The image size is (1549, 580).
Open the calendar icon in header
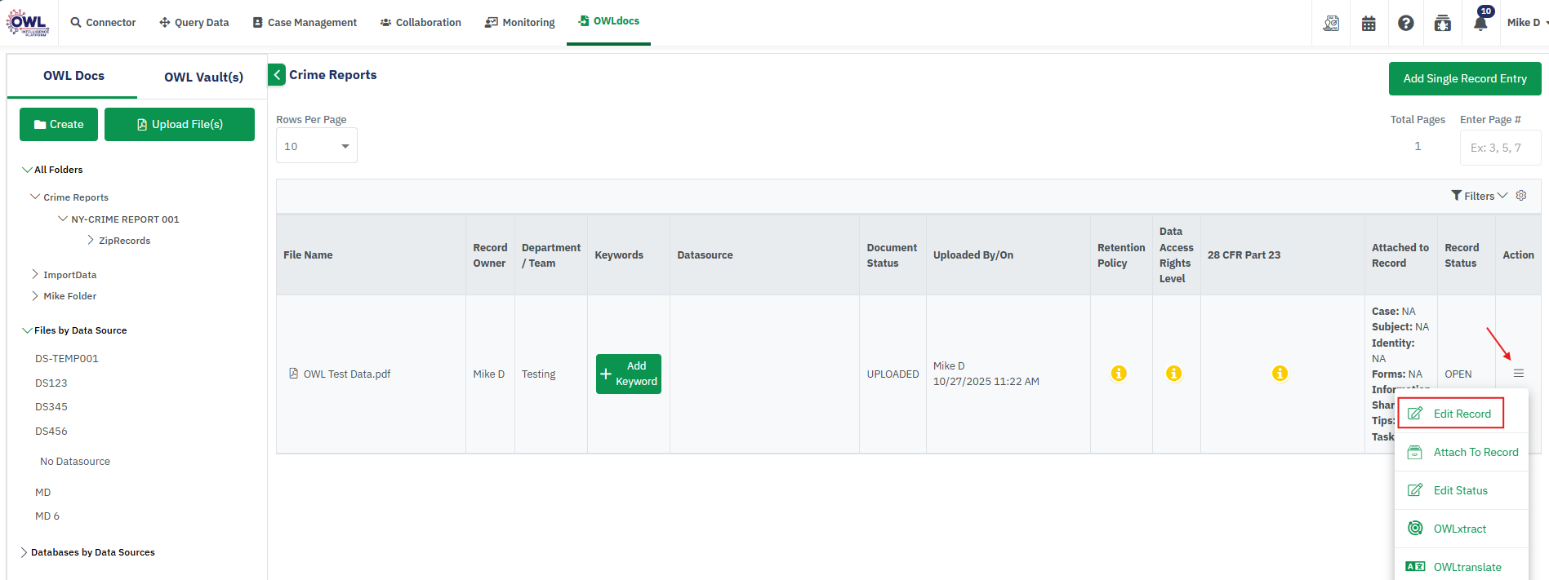(1369, 23)
